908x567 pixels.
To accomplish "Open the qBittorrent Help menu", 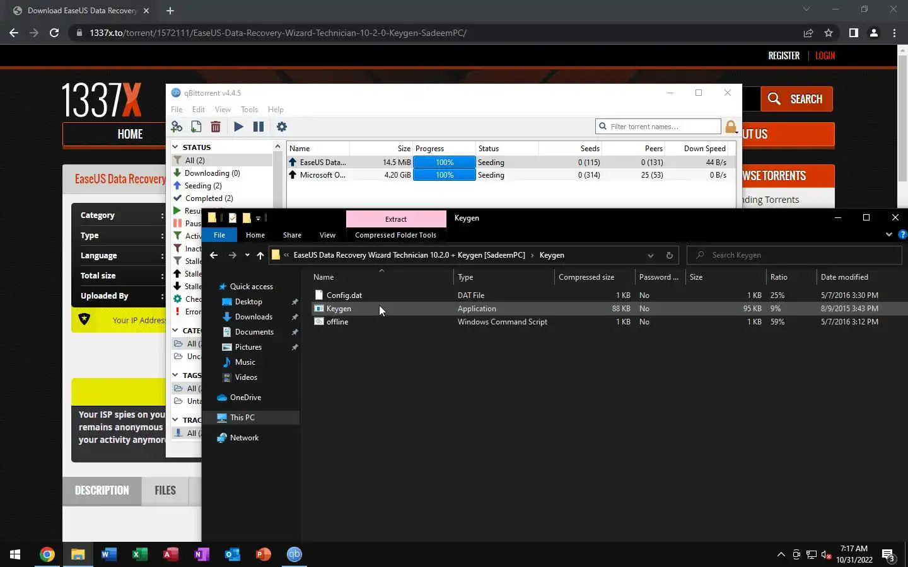I will (x=276, y=110).
